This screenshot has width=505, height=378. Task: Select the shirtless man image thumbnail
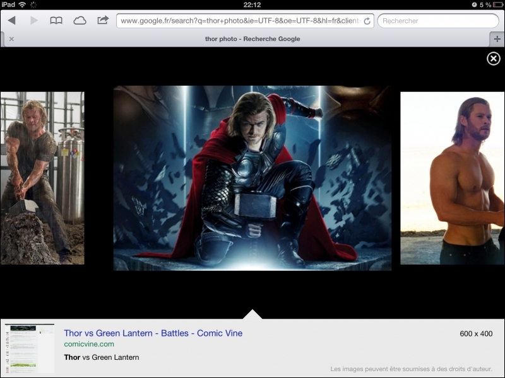point(453,178)
